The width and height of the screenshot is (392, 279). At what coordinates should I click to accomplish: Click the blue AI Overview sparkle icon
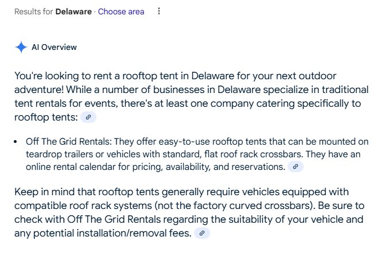coord(21,47)
